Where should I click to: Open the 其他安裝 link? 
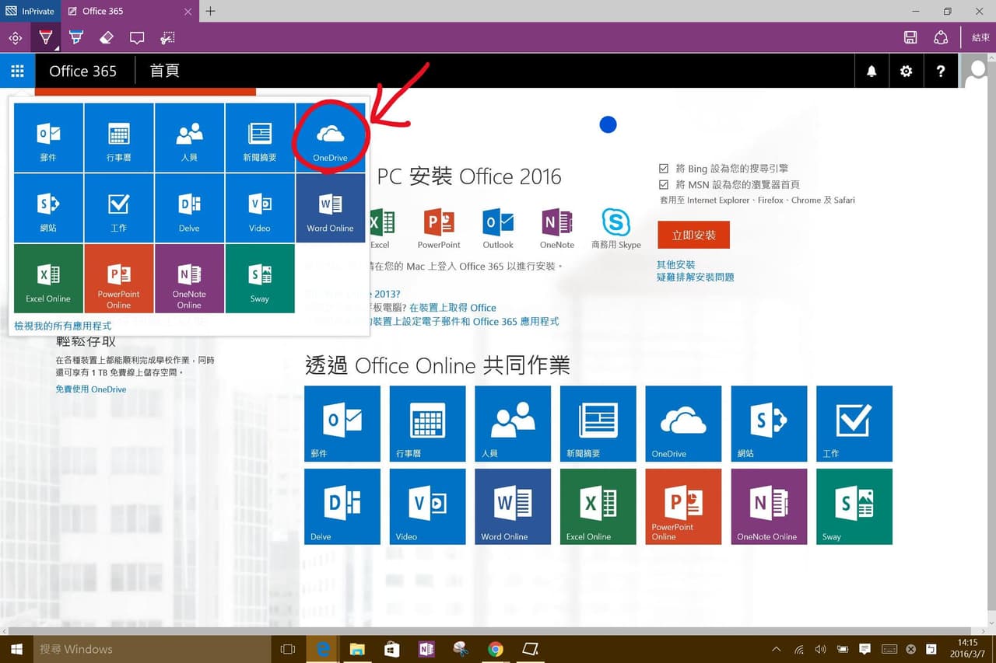676,264
